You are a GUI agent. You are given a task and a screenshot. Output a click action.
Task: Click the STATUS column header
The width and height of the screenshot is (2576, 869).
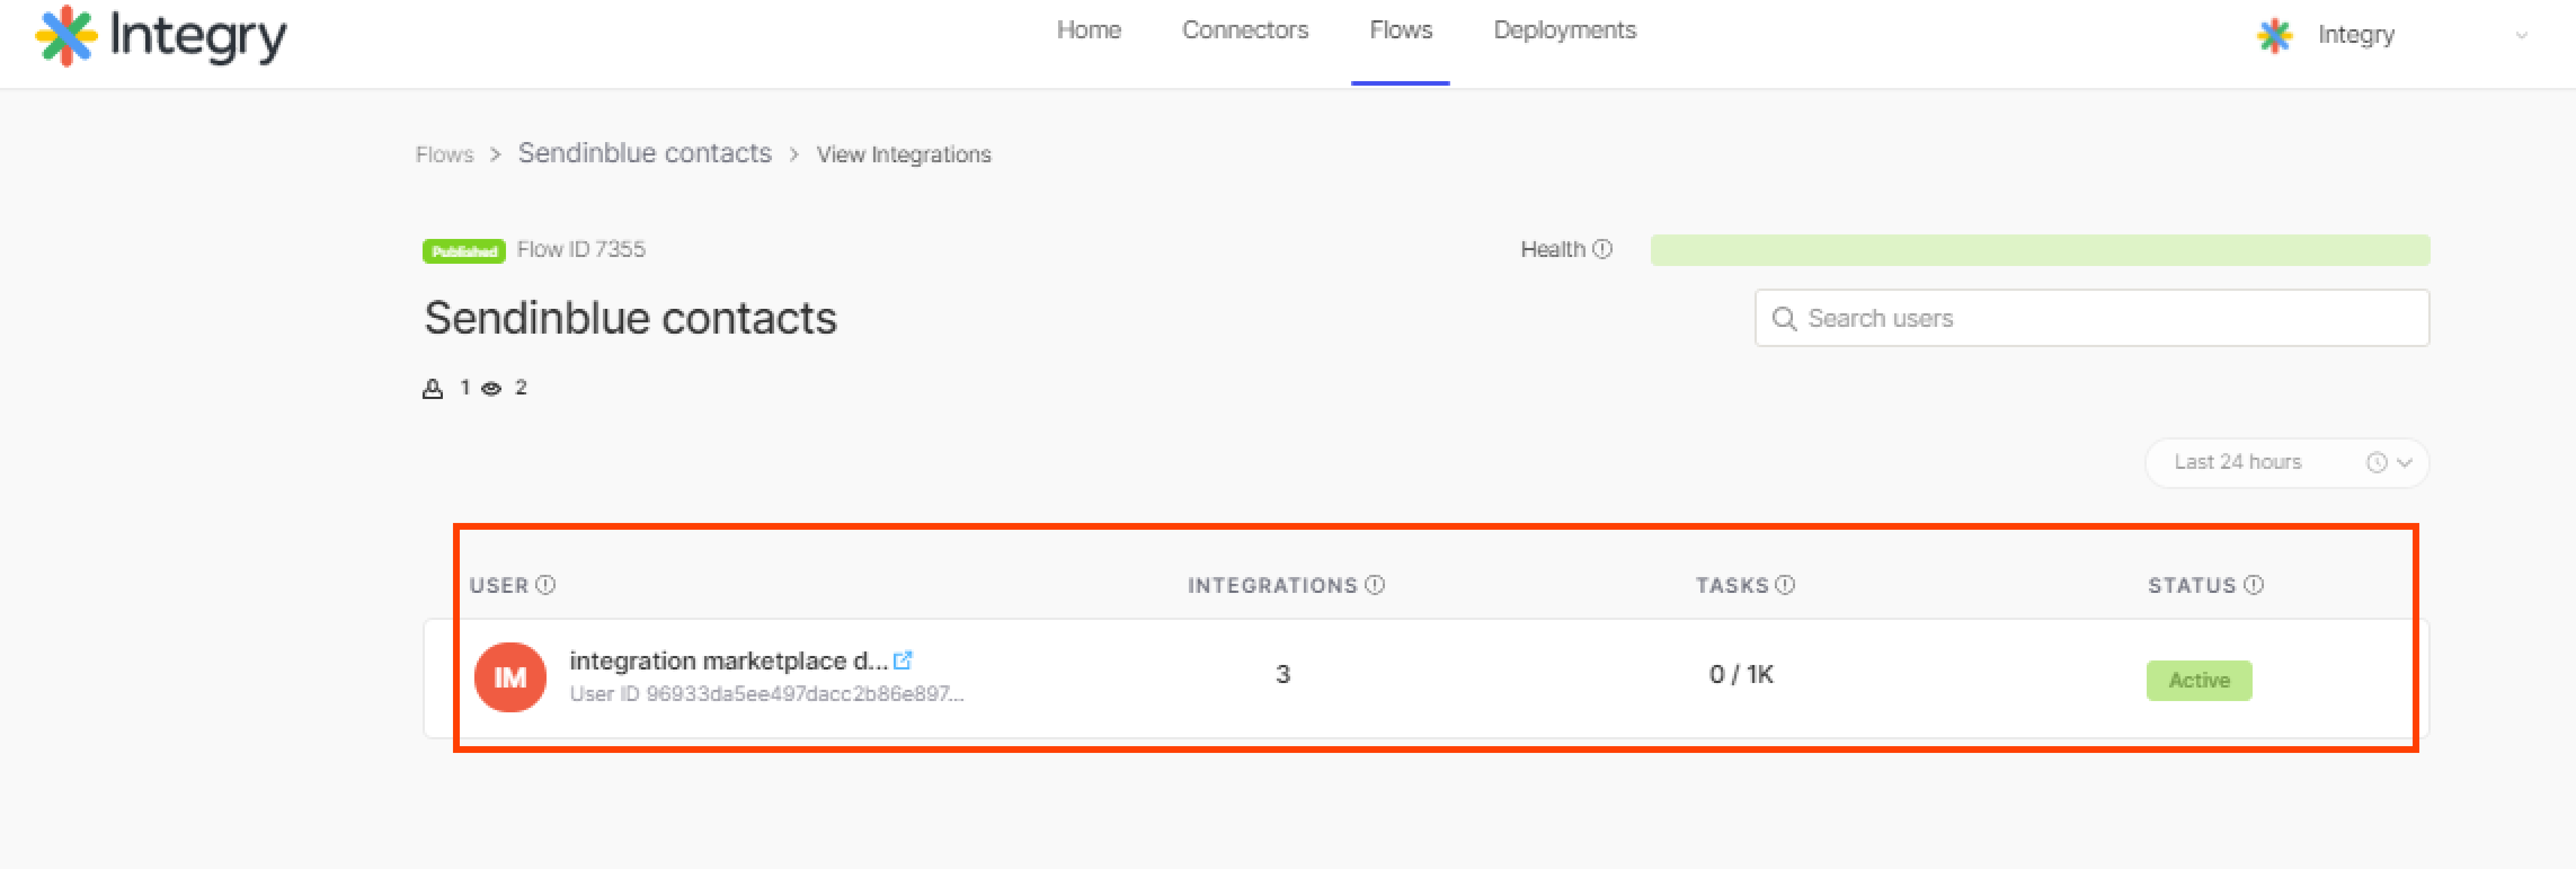pos(2191,585)
